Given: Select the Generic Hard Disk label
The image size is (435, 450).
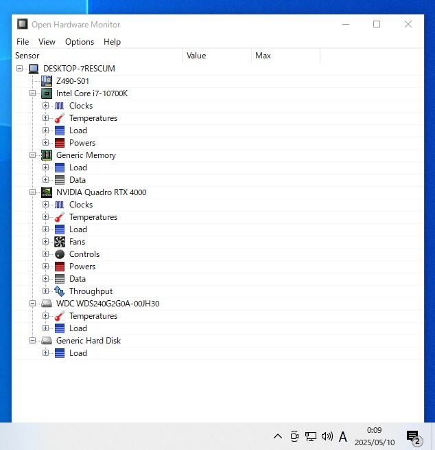Looking at the screenshot, I should click(x=89, y=341).
